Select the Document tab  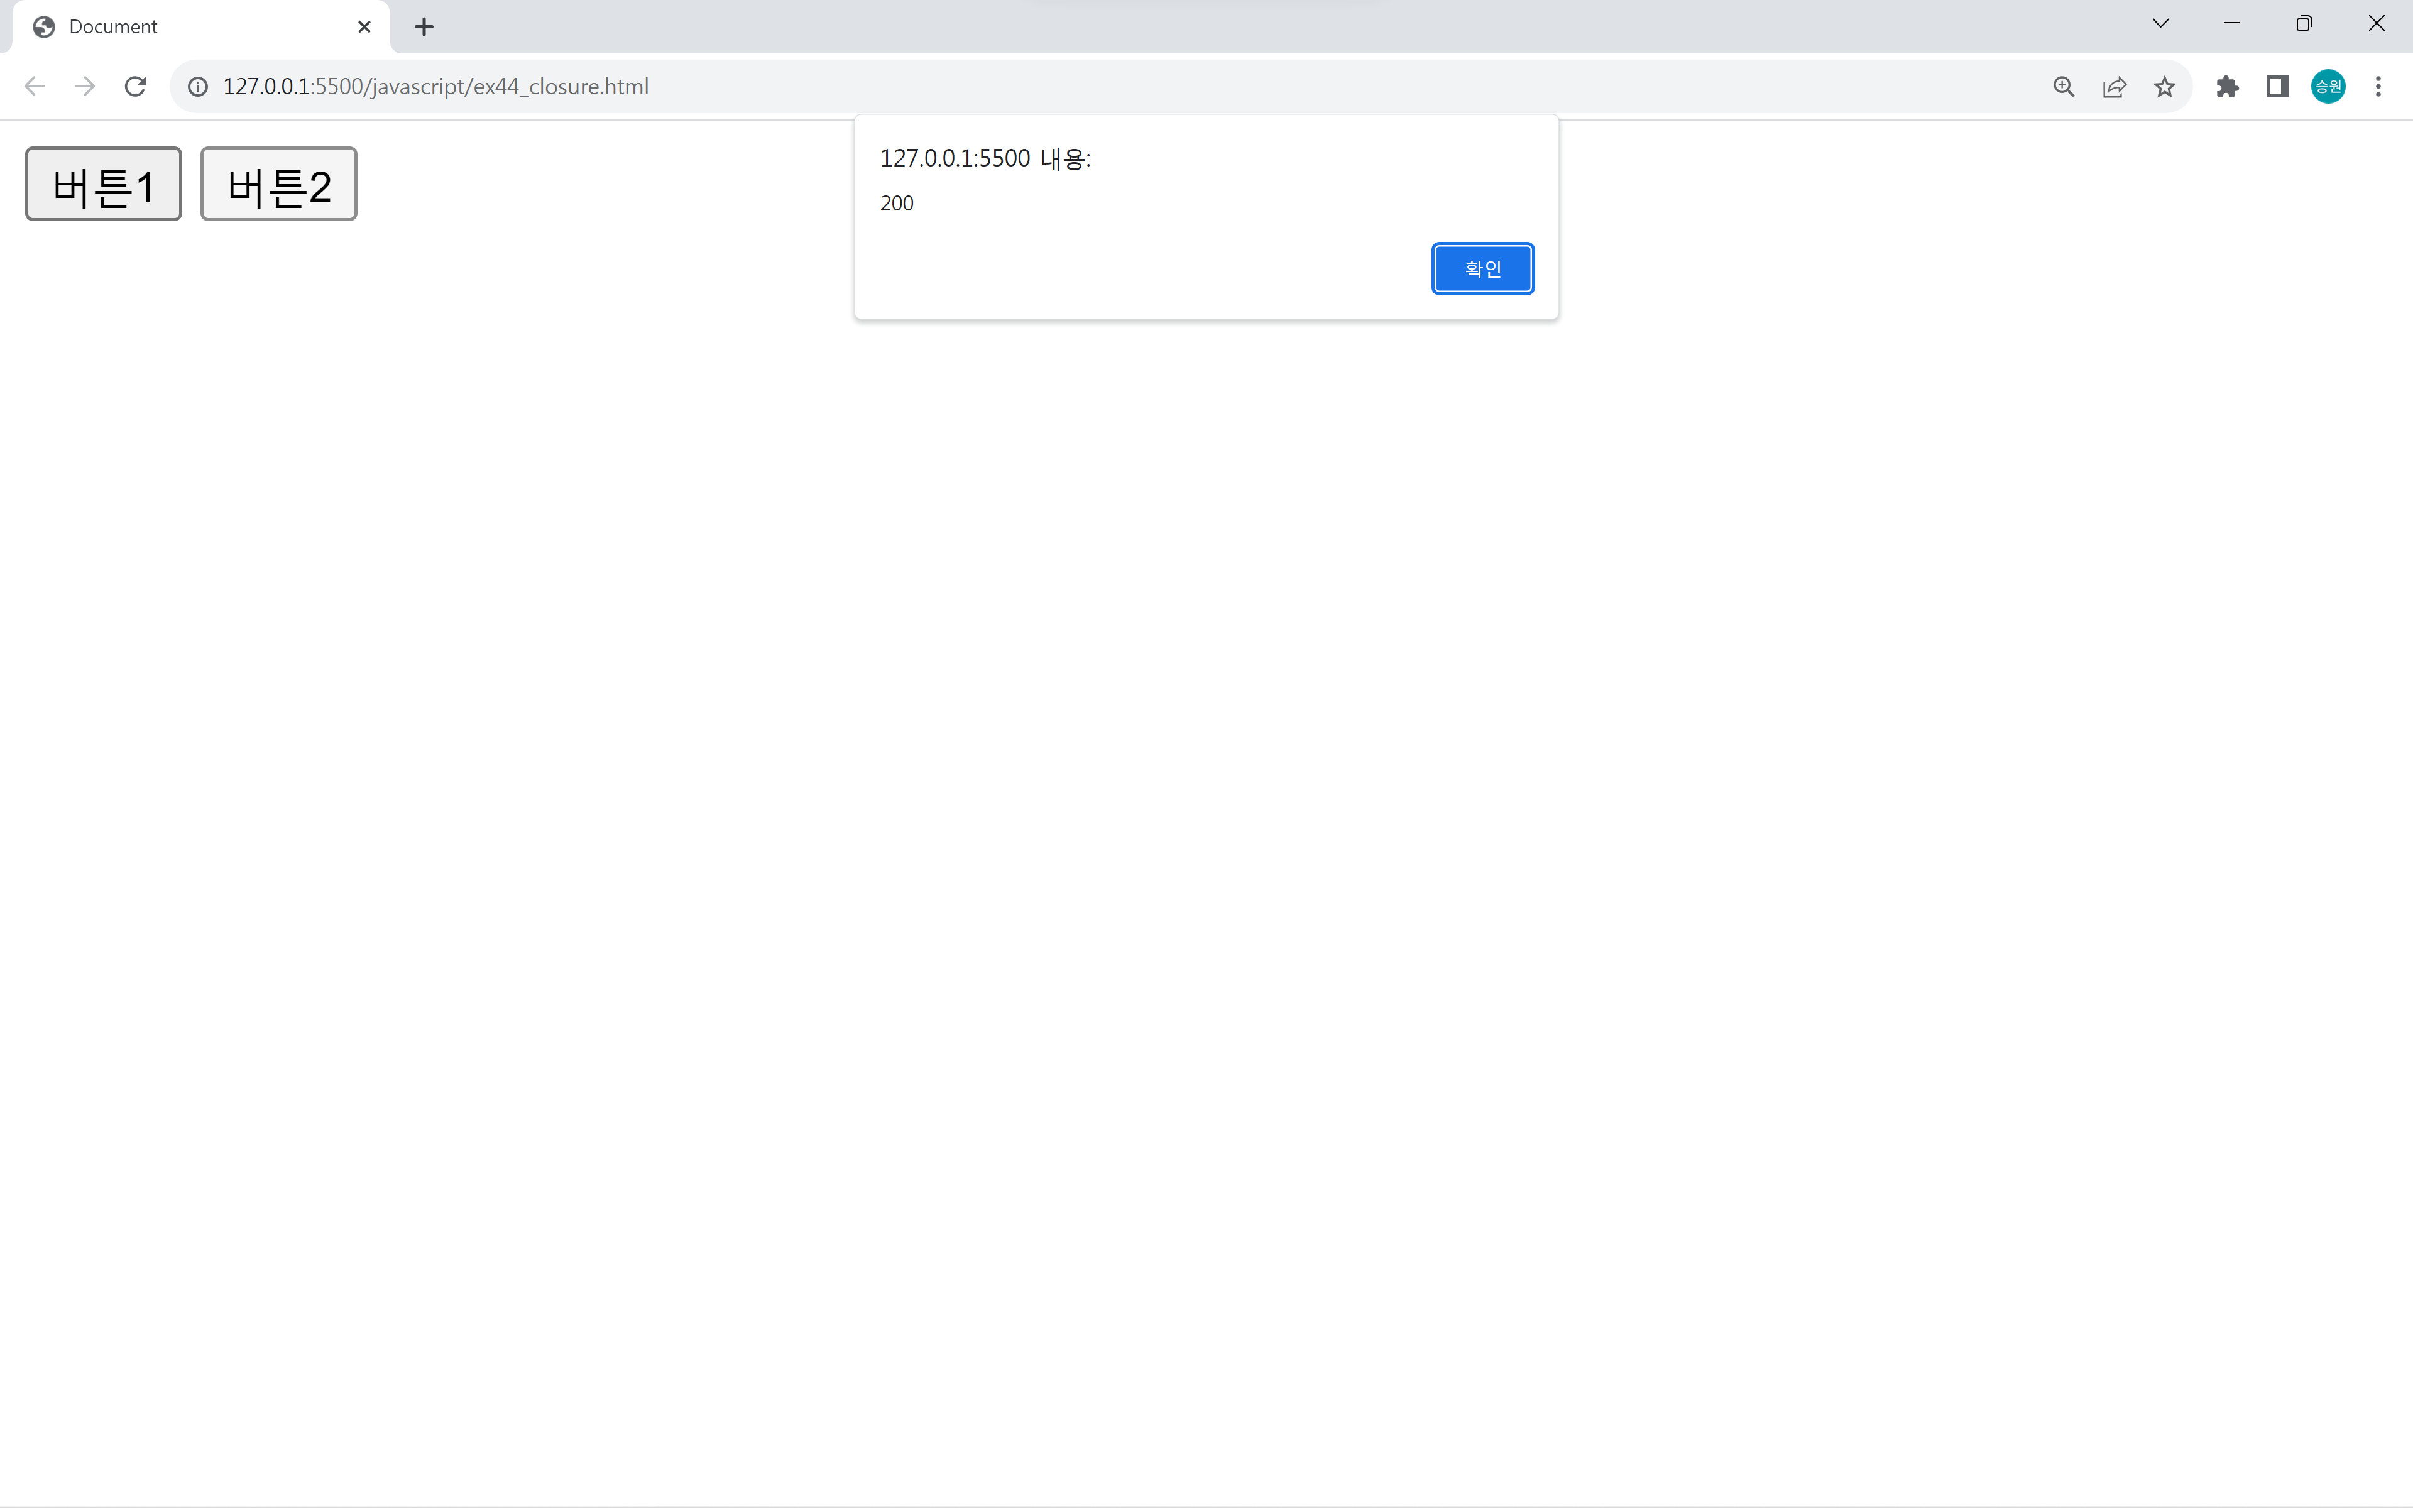coord(180,27)
